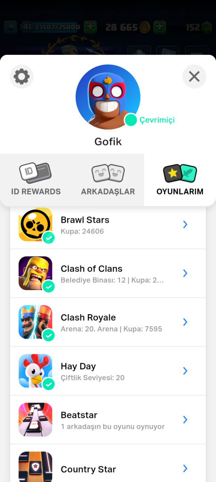Tap the Country Star app icon

[x=36, y=467]
